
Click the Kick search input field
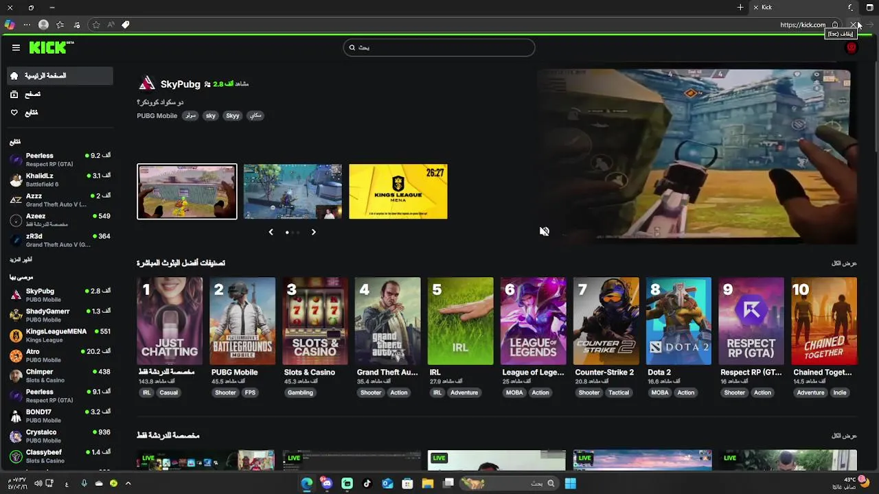click(439, 47)
